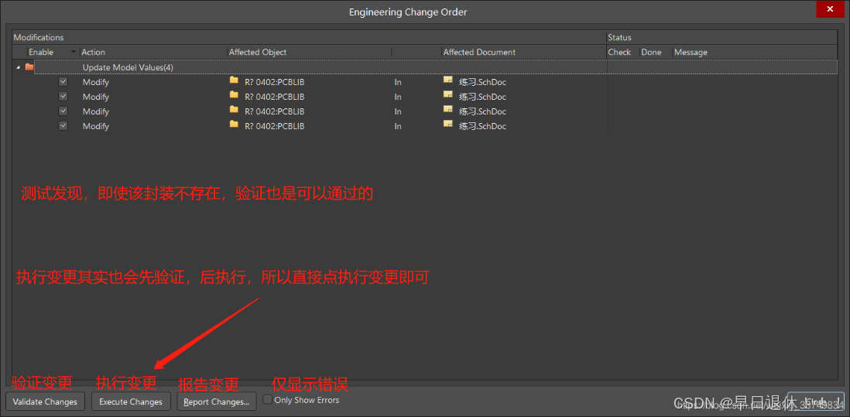Toggle the Only Show Errors checkbox
Viewport: 850px width, 417px height.
click(267, 400)
